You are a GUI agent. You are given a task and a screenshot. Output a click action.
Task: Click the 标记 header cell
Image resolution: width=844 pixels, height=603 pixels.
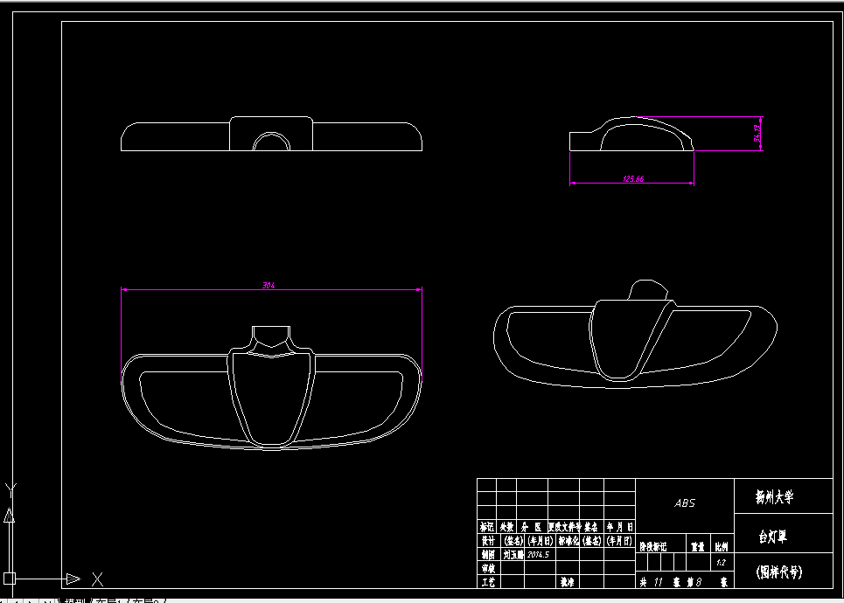[x=487, y=527]
